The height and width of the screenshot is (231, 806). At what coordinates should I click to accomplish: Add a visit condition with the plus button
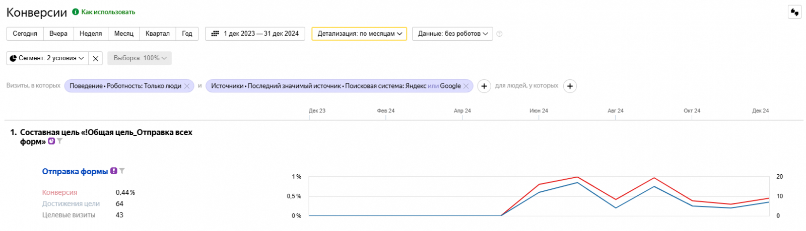click(x=484, y=86)
